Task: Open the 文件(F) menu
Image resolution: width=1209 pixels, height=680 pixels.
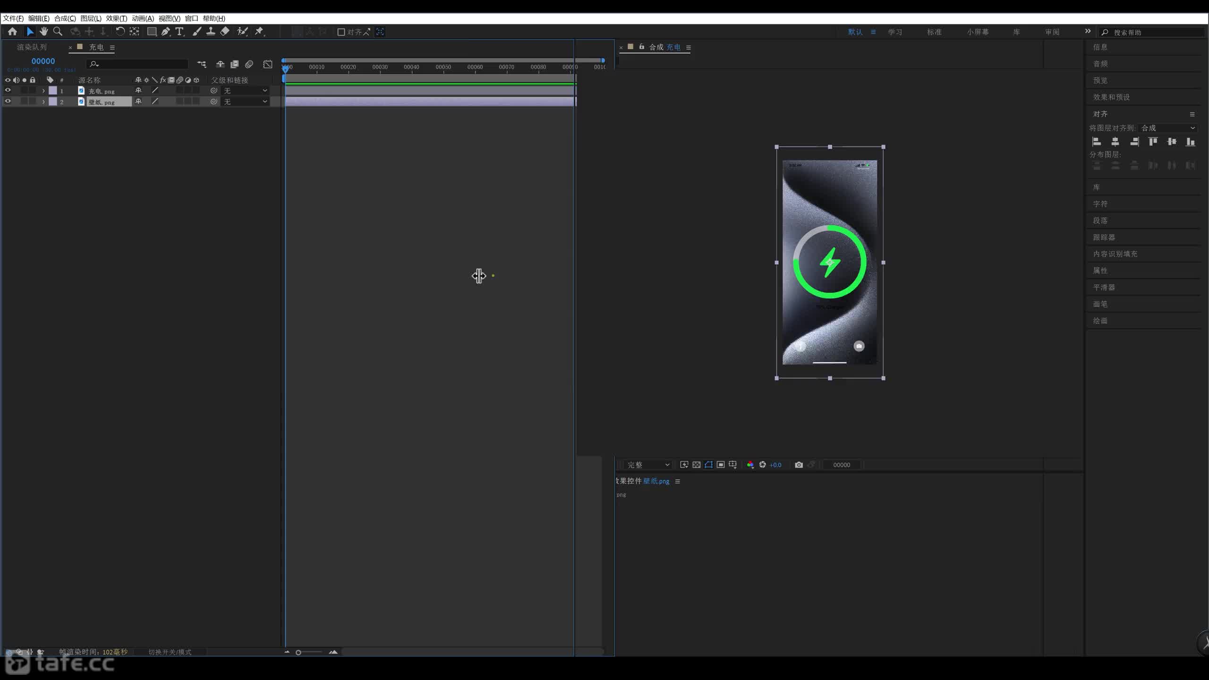Action: coord(13,18)
